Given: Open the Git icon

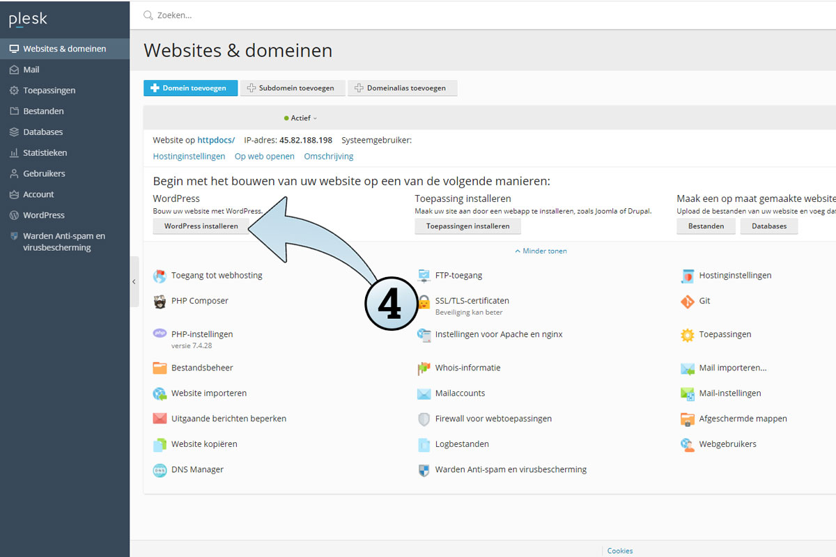Looking at the screenshot, I should coord(687,301).
